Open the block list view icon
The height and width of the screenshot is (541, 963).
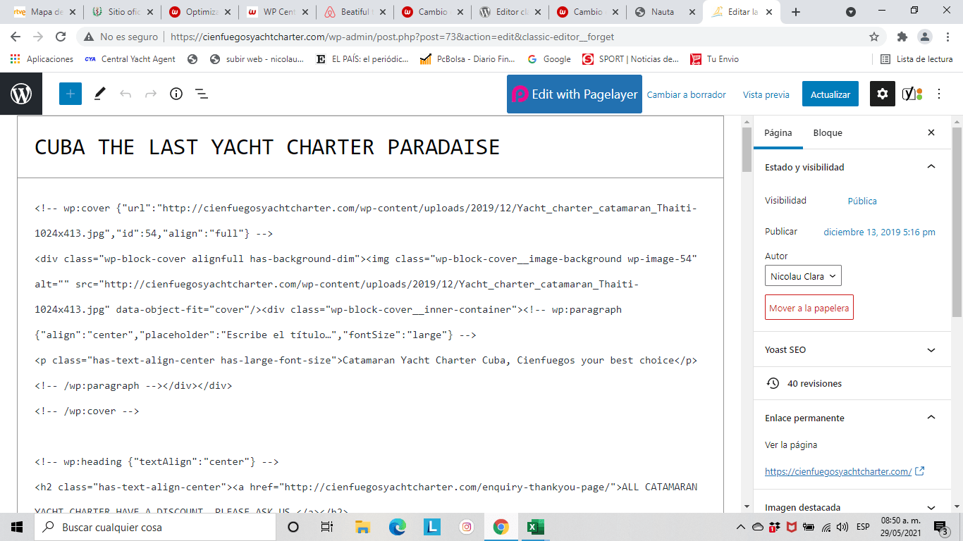pos(201,94)
